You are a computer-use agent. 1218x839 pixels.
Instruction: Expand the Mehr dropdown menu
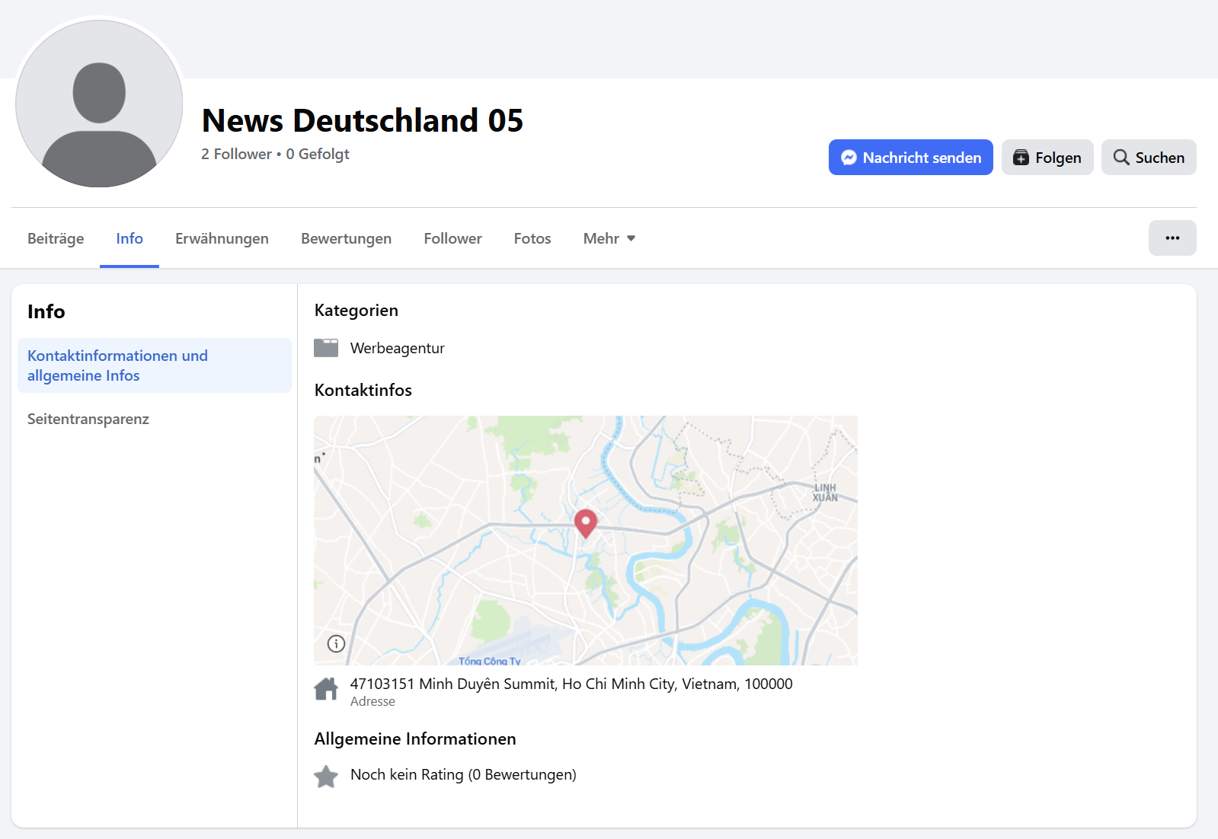click(x=609, y=238)
